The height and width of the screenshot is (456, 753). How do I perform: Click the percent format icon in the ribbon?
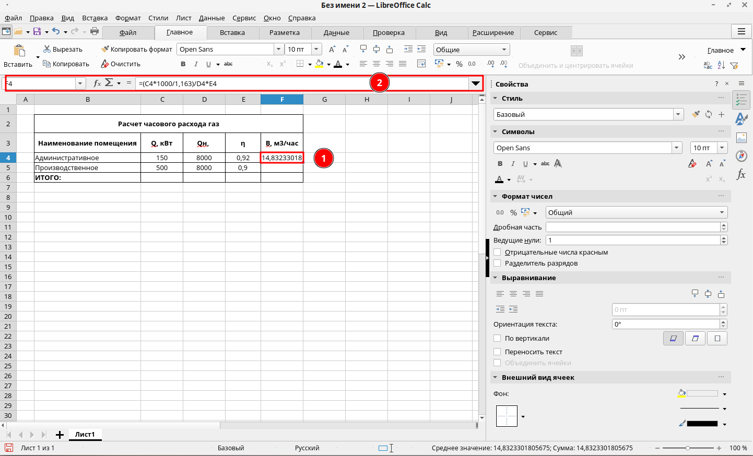tap(459, 64)
